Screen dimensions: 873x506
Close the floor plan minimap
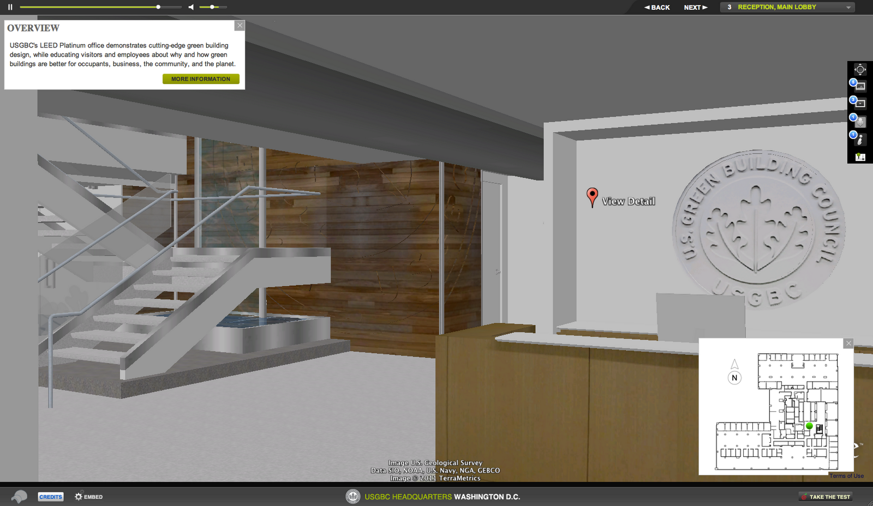848,343
